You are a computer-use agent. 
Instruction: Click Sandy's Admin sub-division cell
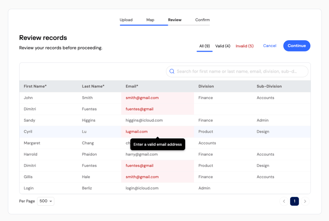tap(263, 120)
